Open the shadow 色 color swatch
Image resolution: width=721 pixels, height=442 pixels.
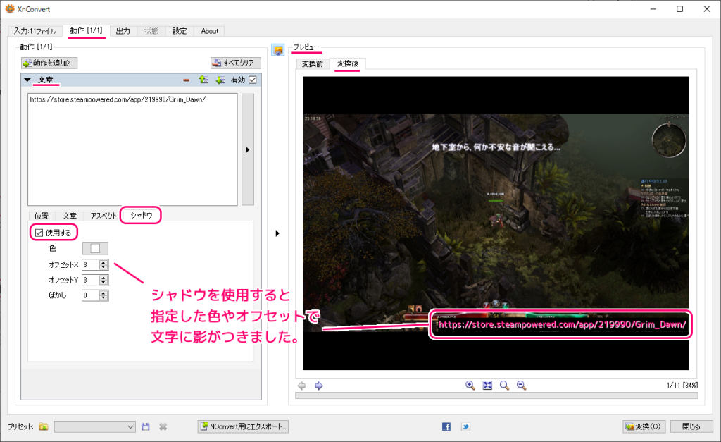95,248
